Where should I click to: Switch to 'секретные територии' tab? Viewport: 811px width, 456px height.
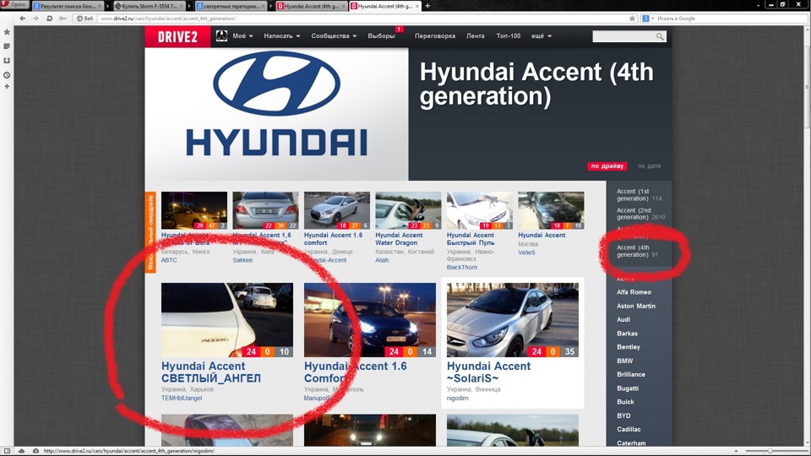231,6
